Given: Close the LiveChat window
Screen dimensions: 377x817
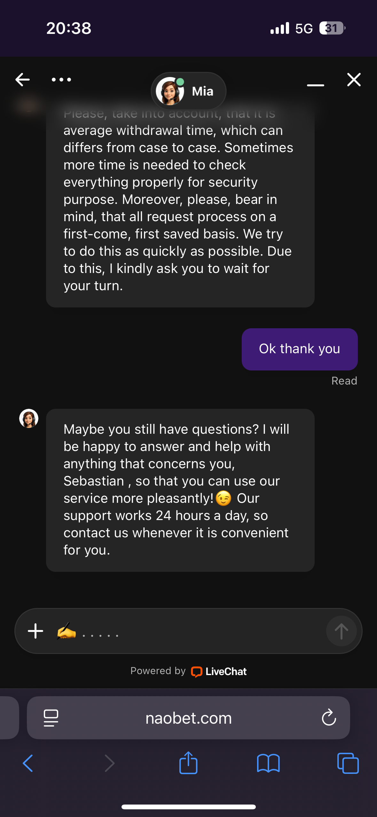Looking at the screenshot, I should [x=354, y=80].
